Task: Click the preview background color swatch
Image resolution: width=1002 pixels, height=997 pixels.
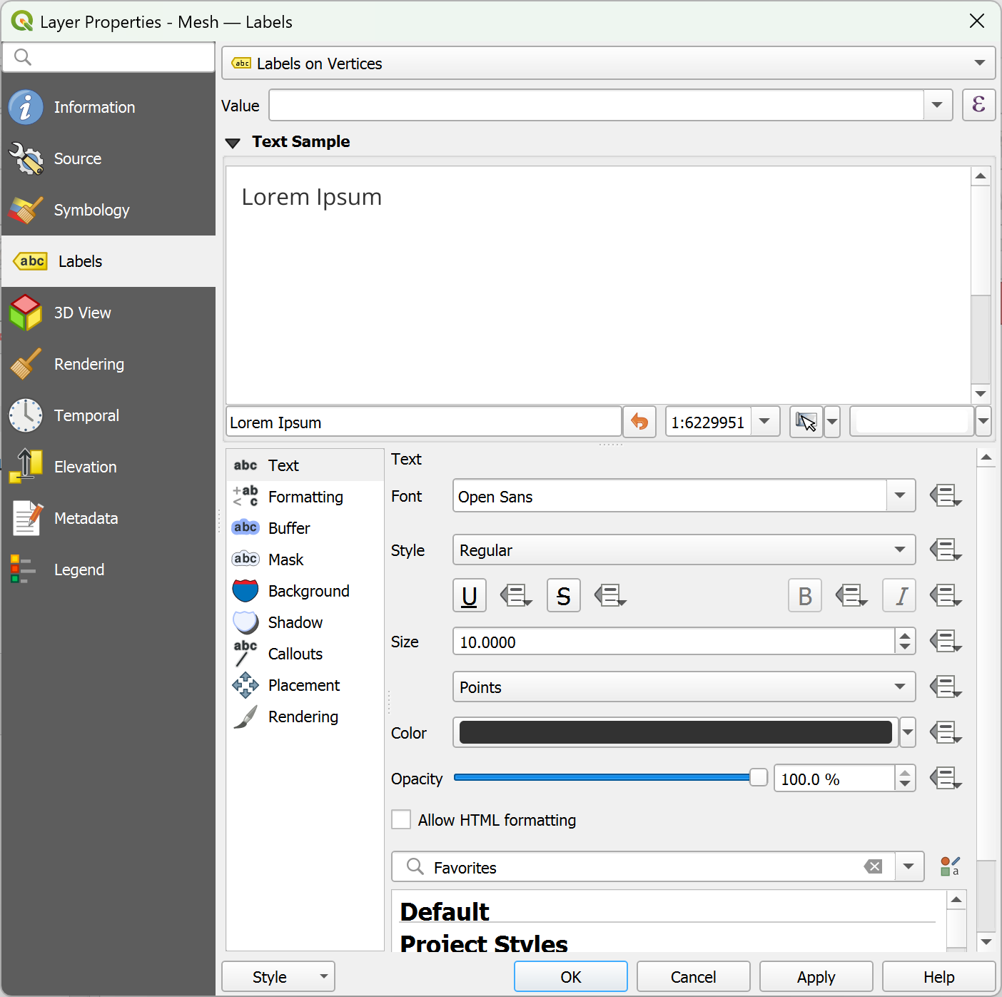Action: (x=912, y=422)
